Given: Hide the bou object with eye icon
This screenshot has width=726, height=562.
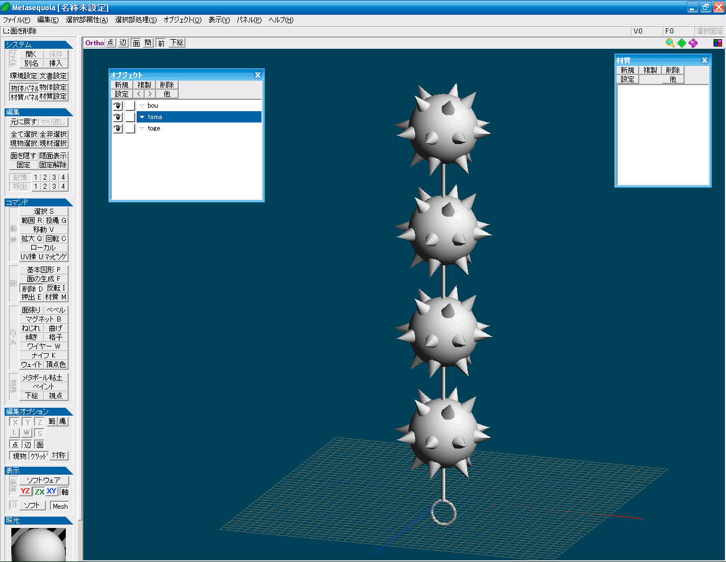Looking at the screenshot, I should click(117, 106).
